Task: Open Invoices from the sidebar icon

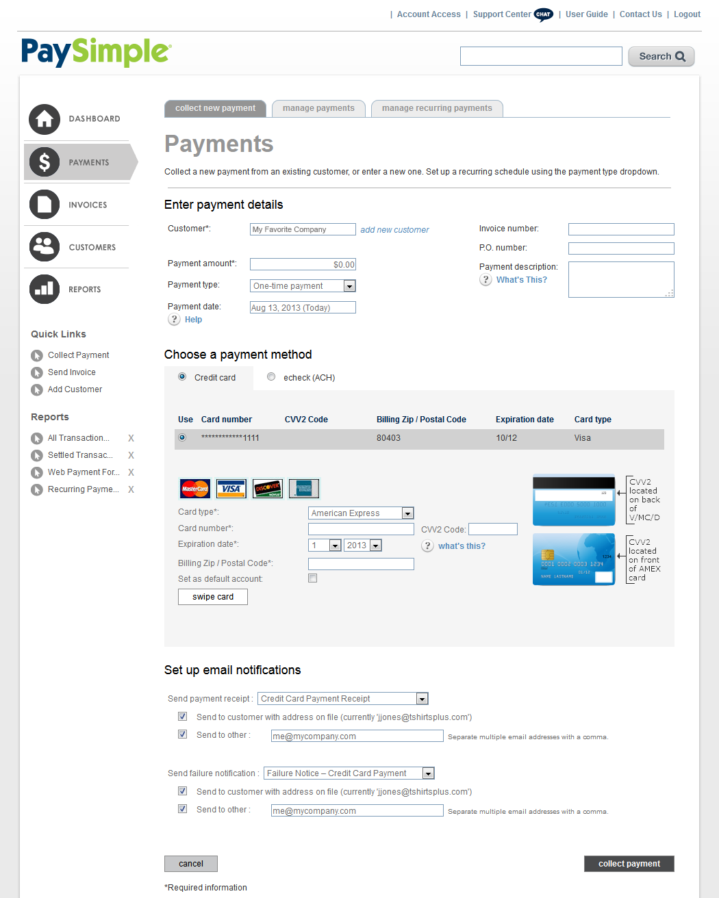Action: [x=44, y=204]
